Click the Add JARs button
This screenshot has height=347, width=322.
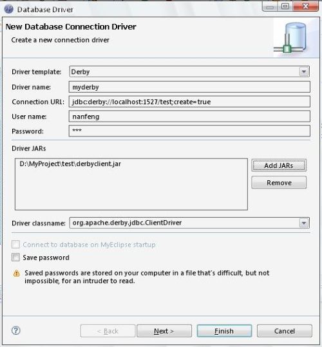(279, 165)
